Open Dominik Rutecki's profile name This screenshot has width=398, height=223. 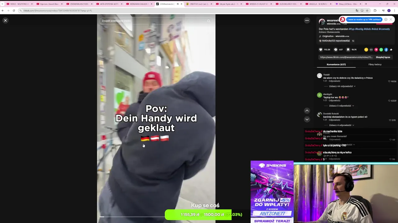(331, 114)
